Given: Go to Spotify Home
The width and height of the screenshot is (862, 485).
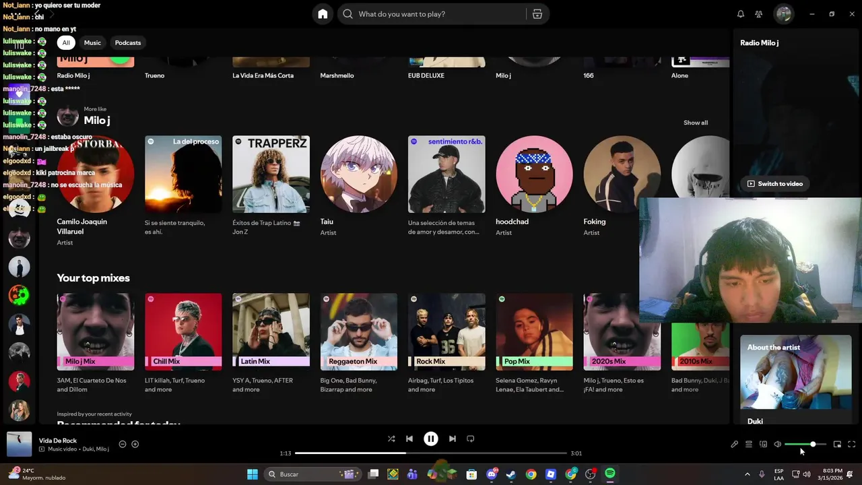Looking at the screenshot, I should (x=323, y=14).
